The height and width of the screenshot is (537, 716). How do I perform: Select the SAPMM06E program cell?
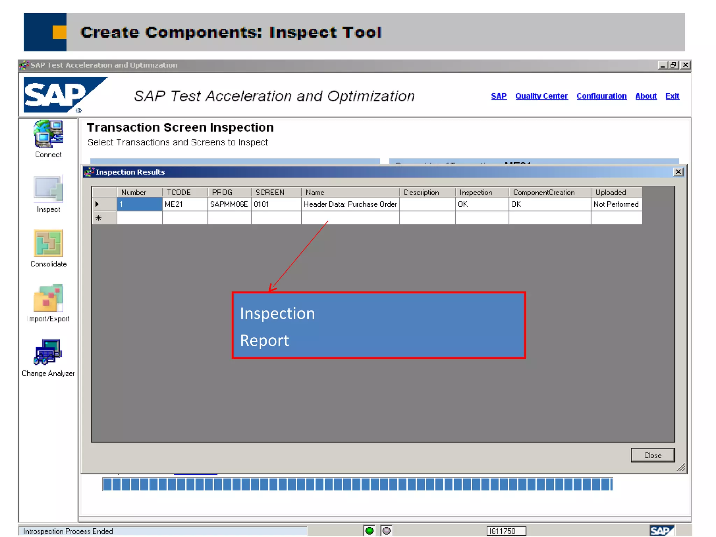(229, 204)
